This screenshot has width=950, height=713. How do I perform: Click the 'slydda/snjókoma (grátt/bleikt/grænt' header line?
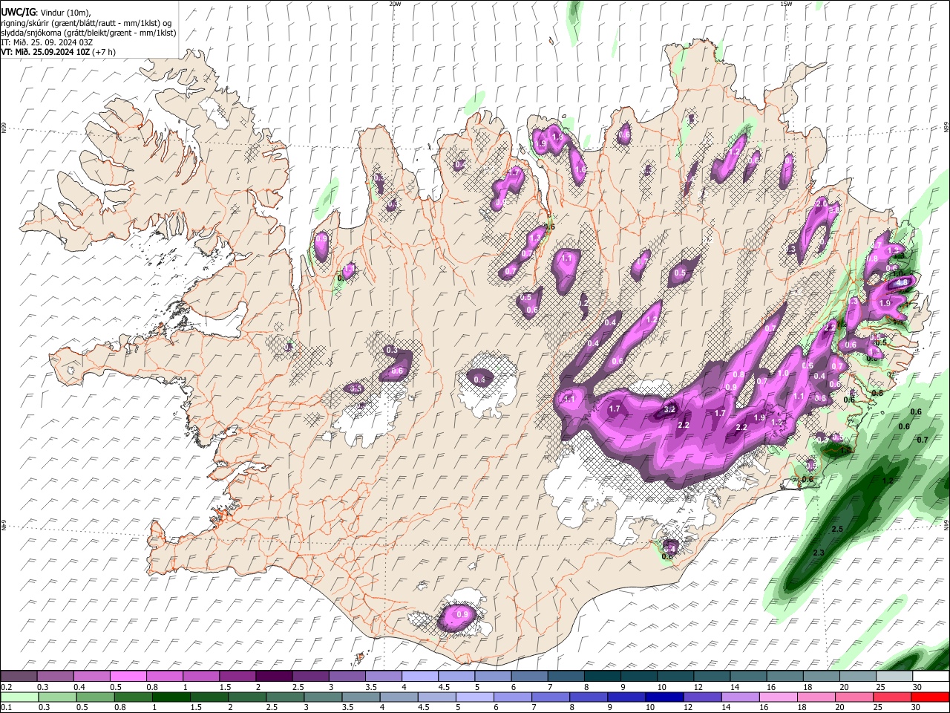coord(88,33)
